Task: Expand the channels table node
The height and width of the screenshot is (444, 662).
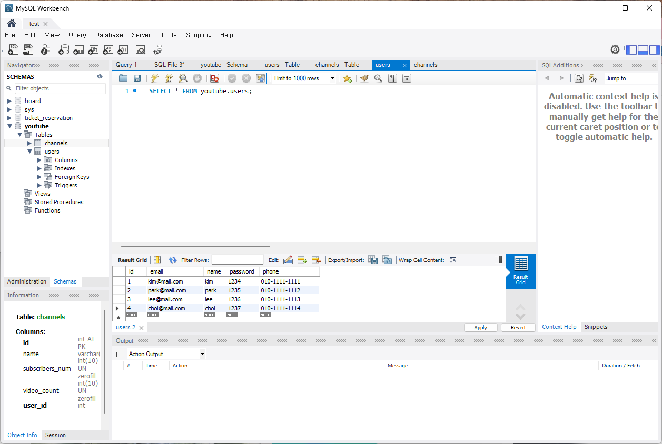Action: [x=29, y=143]
